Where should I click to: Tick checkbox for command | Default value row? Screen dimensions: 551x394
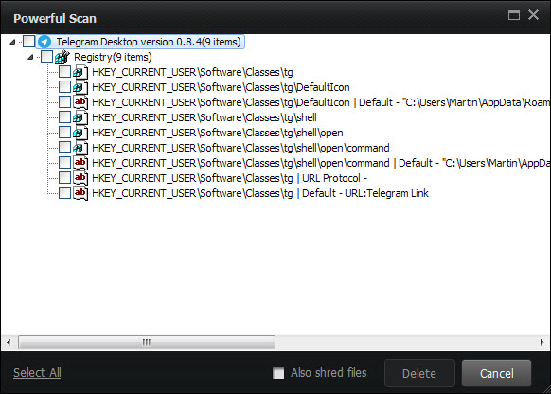pyautogui.click(x=64, y=163)
